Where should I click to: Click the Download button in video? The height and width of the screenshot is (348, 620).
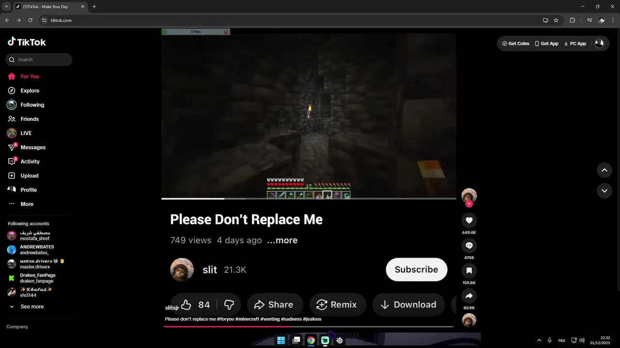coord(408,304)
